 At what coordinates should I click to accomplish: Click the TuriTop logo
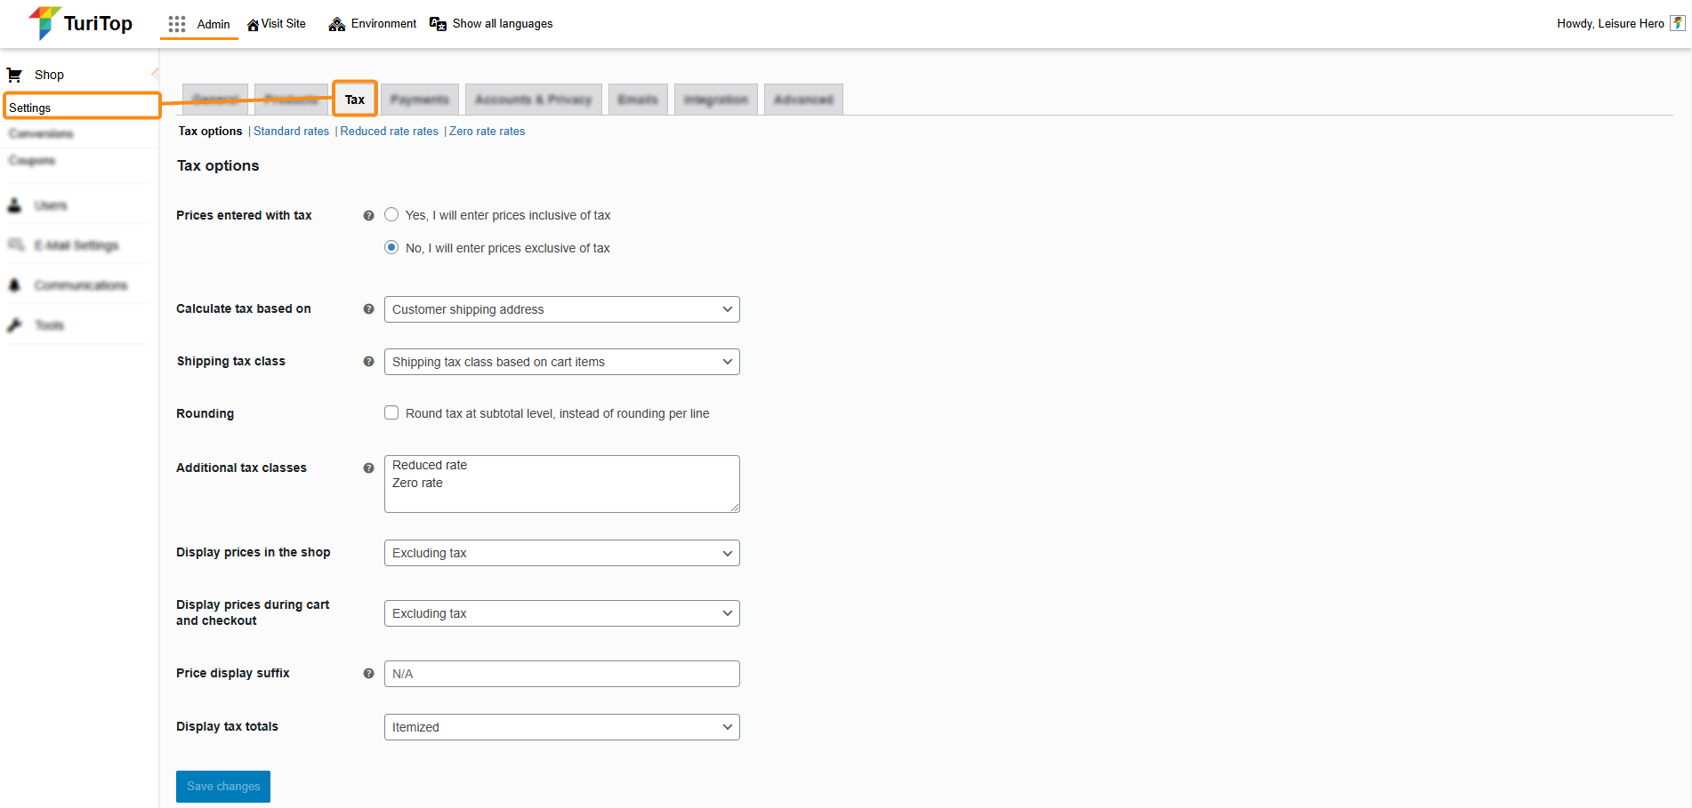point(80,23)
